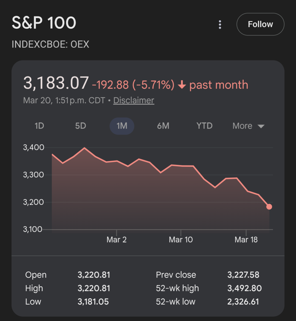Click the current-price dot ending the chart line
This screenshot has width=296, height=321.
pyautogui.click(x=269, y=207)
